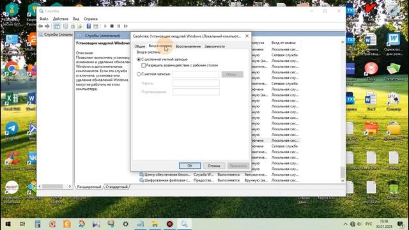Open the Вид menu
This screenshot has width=409, height=230.
[76, 19]
